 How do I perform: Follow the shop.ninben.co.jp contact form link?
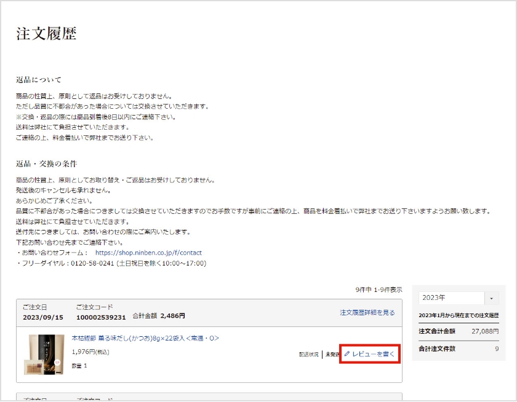148,253
